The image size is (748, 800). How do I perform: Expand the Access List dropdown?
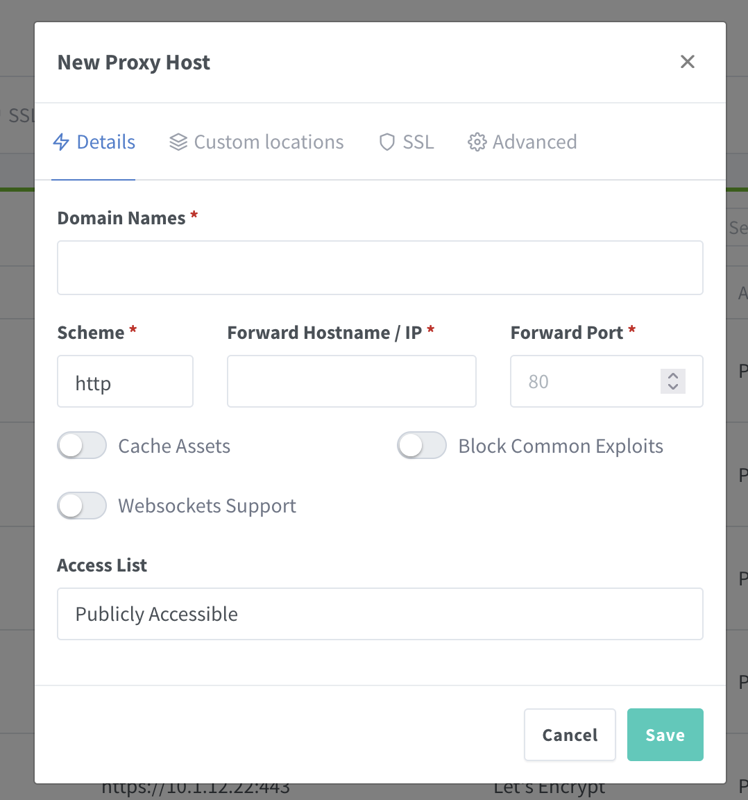pyautogui.click(x=380, y=614)
